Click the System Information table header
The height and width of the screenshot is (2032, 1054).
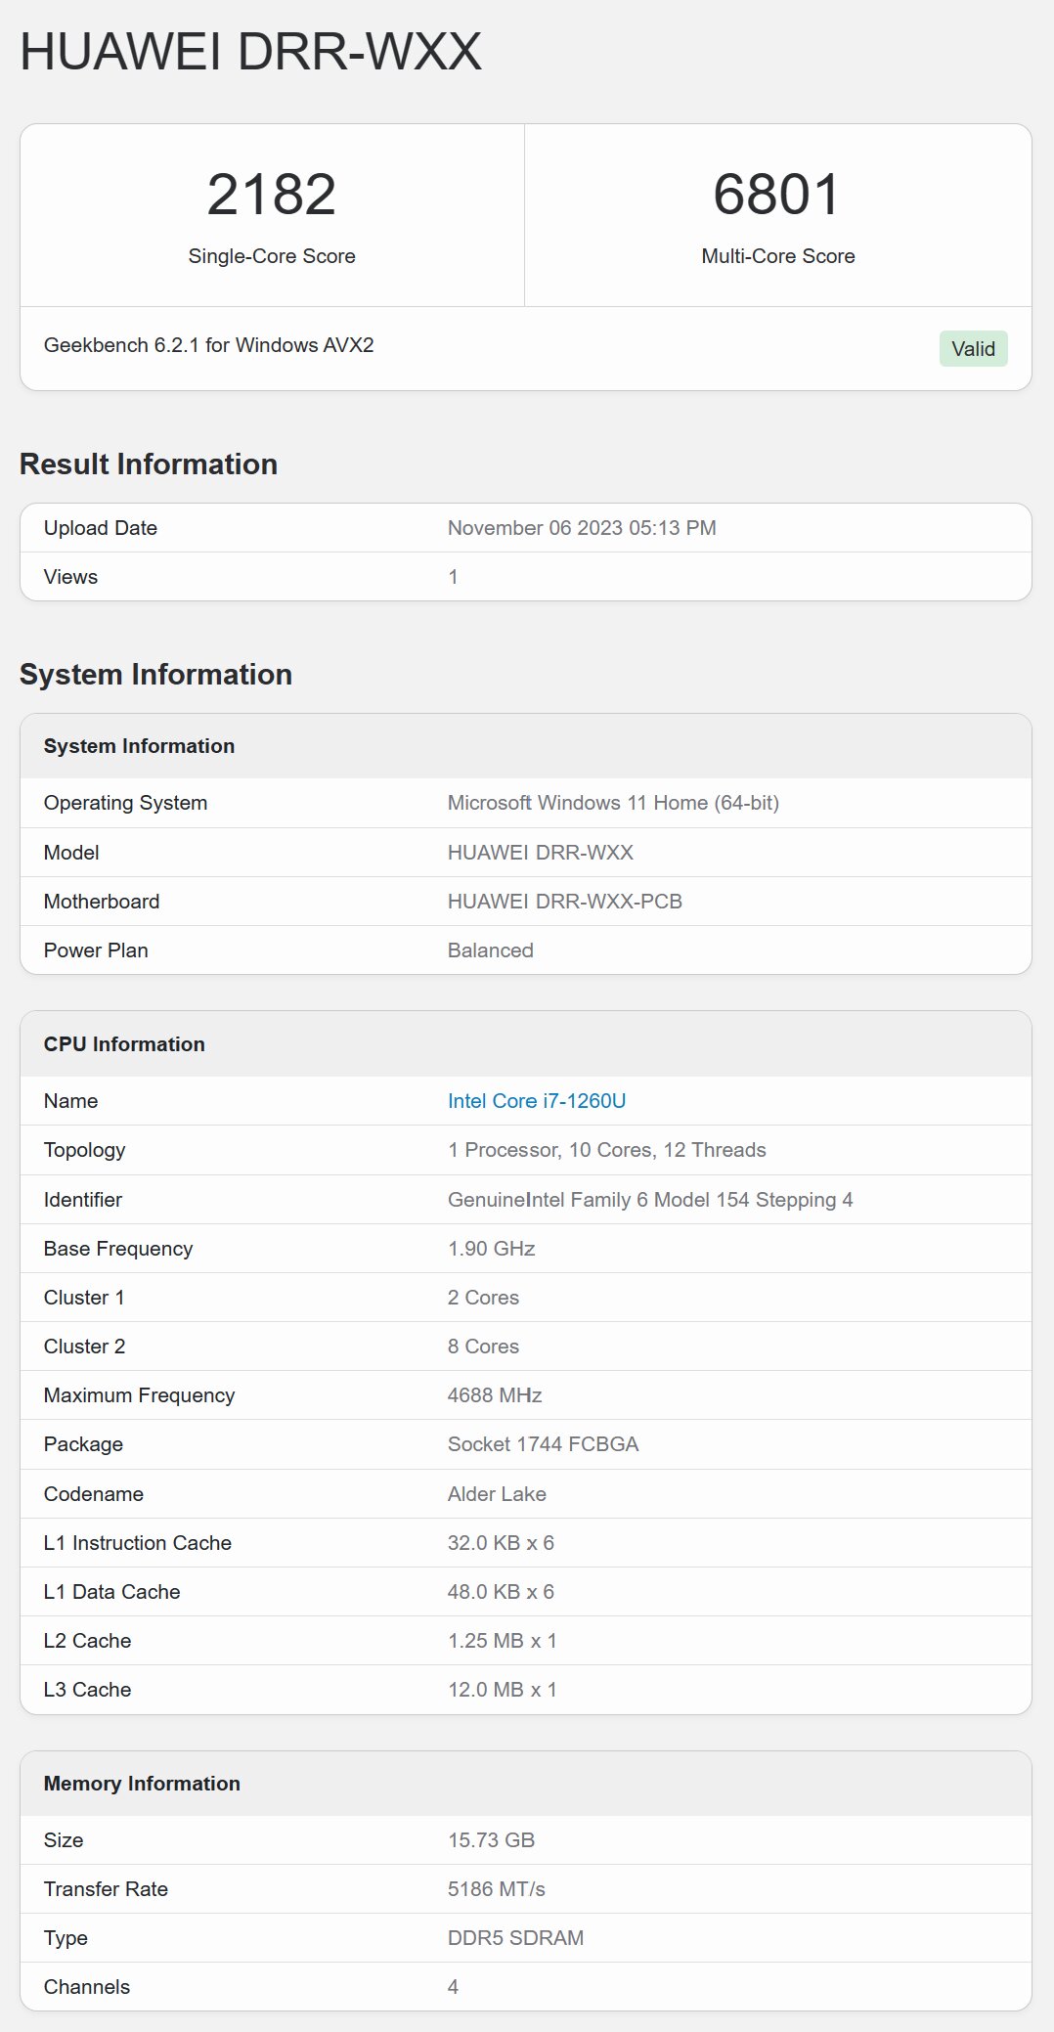pyautogui.click(x=139, y=746)
